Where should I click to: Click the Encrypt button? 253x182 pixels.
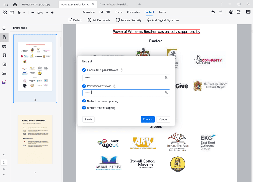click(x=147, y=119)
